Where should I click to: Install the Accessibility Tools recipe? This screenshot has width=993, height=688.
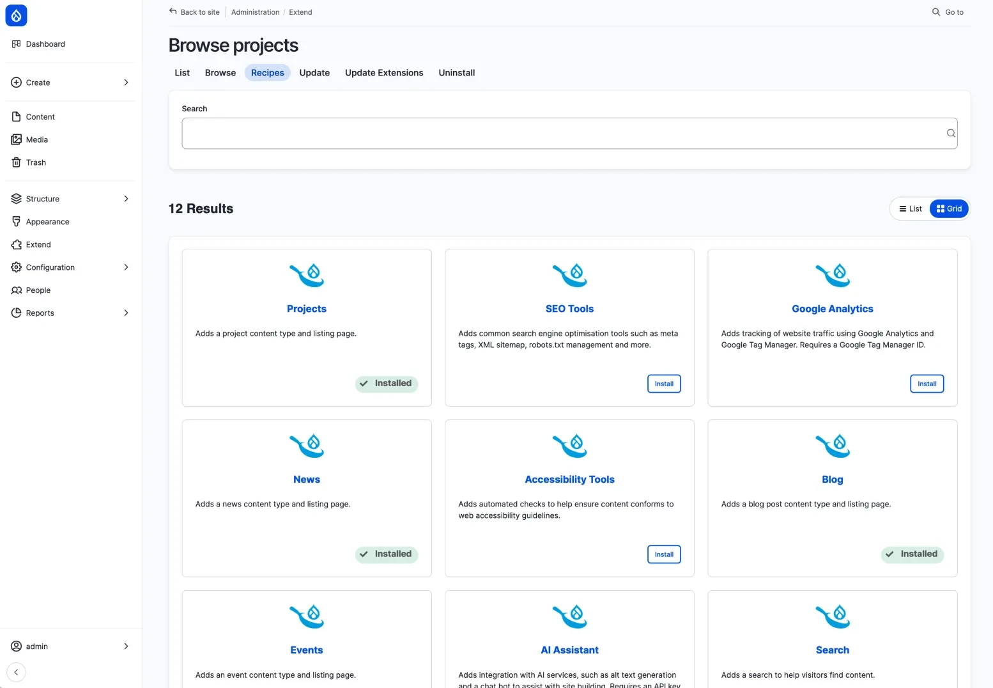click(664, 554)
